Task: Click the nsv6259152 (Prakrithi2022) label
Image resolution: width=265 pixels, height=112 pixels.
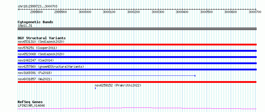Action: [x=118, y=85]
